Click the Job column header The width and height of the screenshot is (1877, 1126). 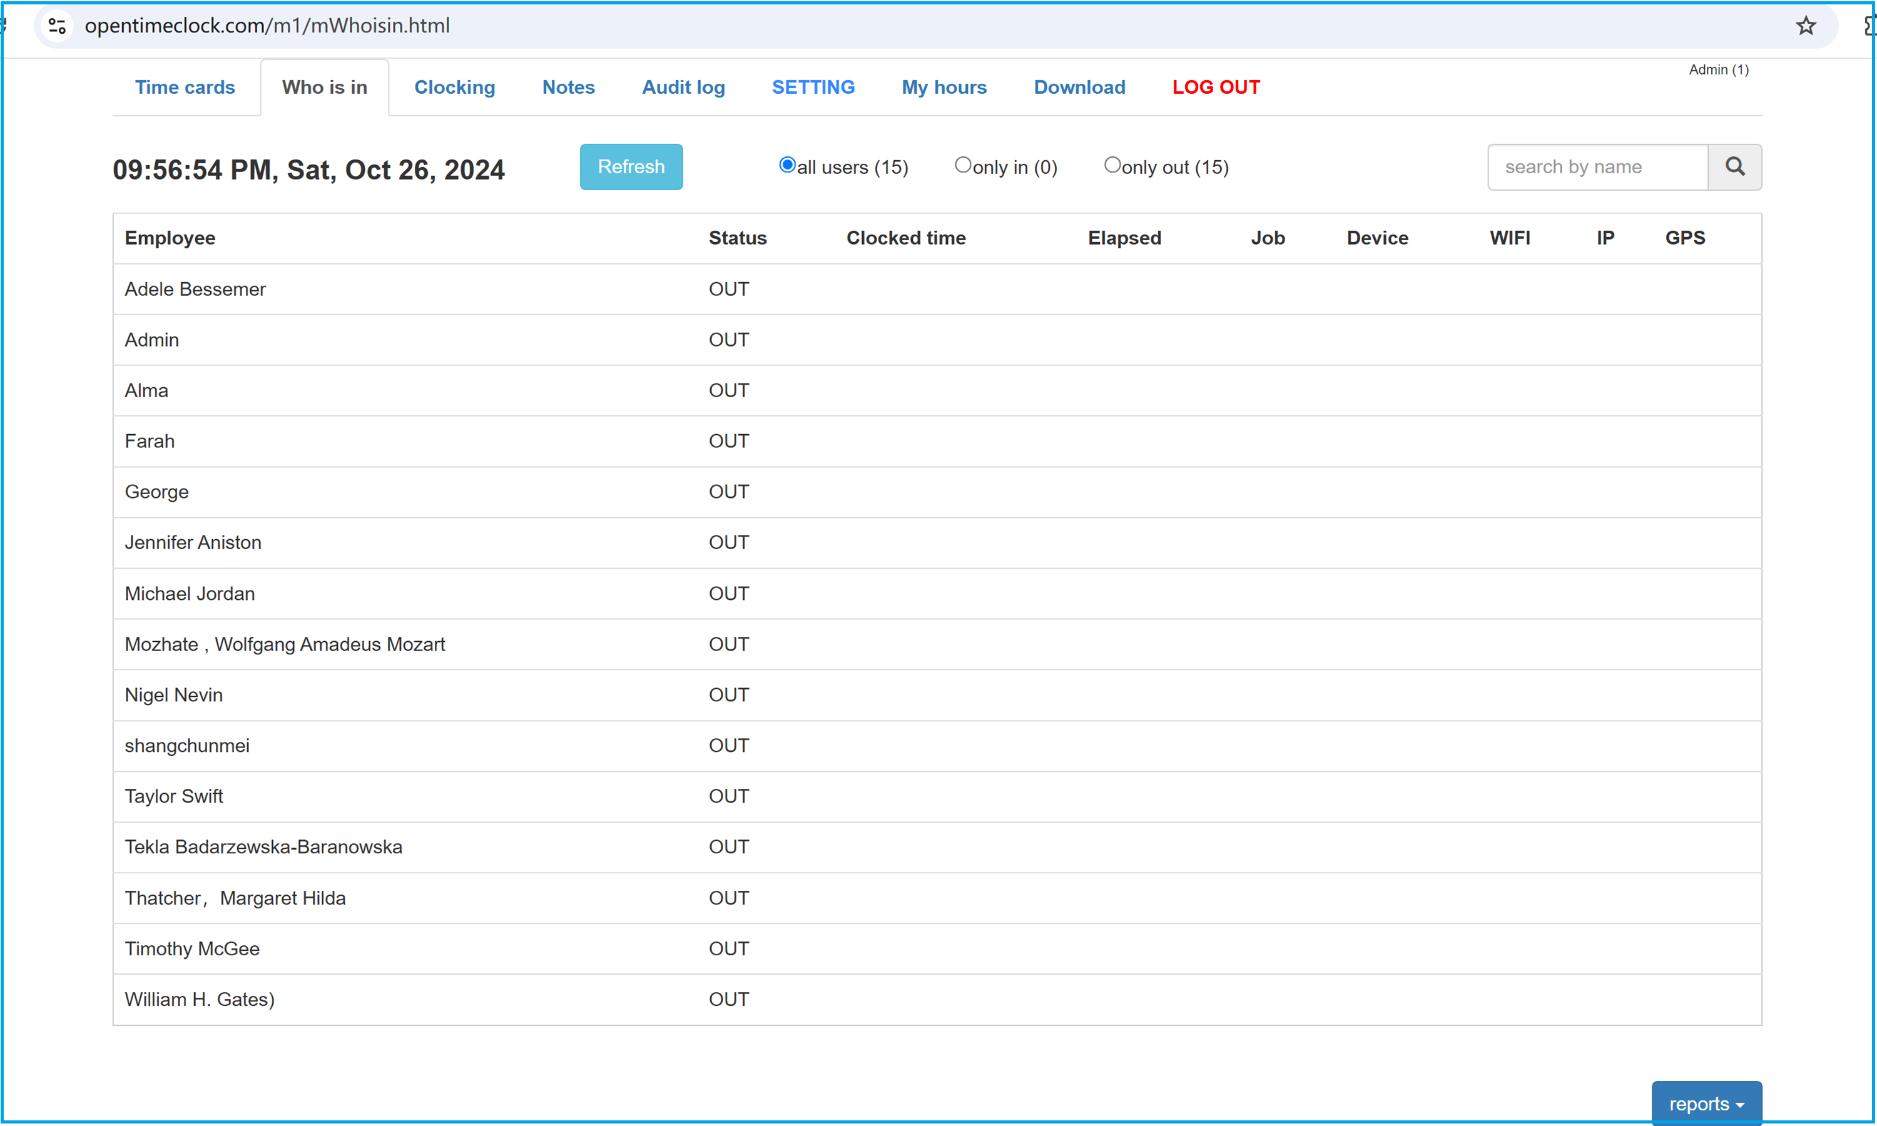click(x=1268, y=238)
